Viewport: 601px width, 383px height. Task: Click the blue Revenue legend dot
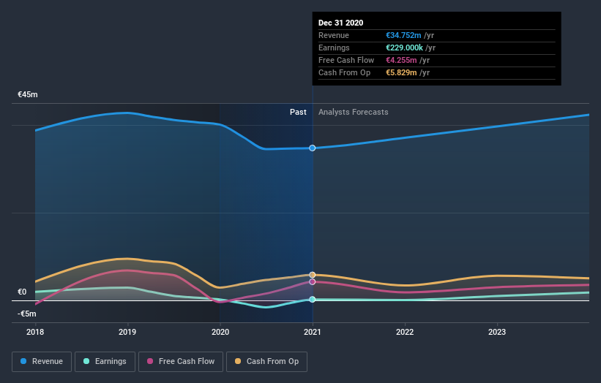[23, 361]
